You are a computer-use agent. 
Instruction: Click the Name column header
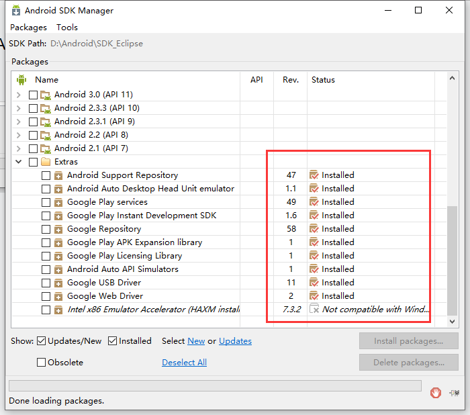point(46,80)
